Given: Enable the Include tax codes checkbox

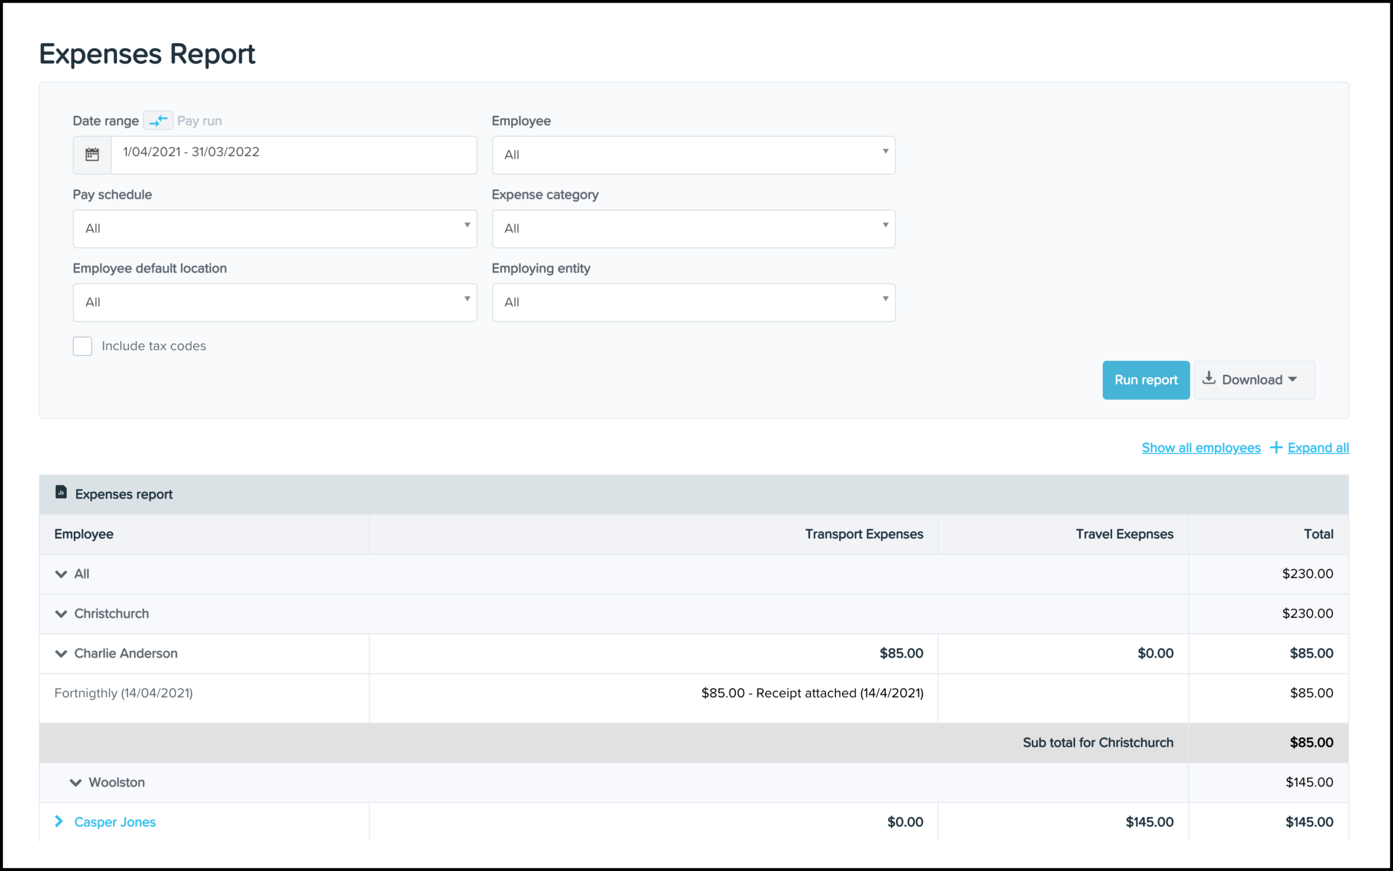Looking at the screenshot, I should point(83,346).
